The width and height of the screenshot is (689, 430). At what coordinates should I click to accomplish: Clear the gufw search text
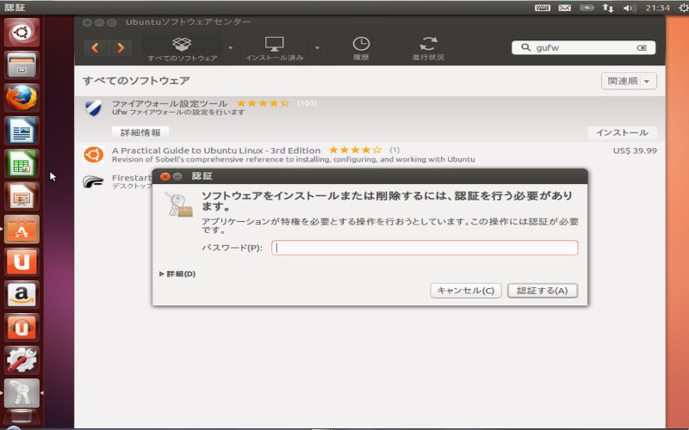[x=642, y=48]
